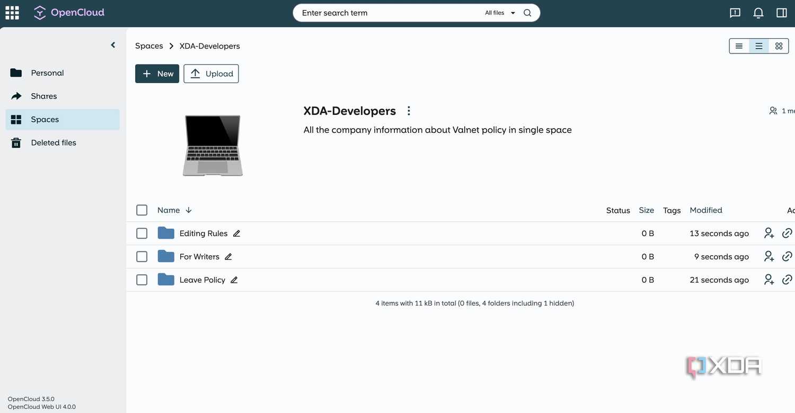Open XDA-Developers space three-dot menu

click(409, 111)
